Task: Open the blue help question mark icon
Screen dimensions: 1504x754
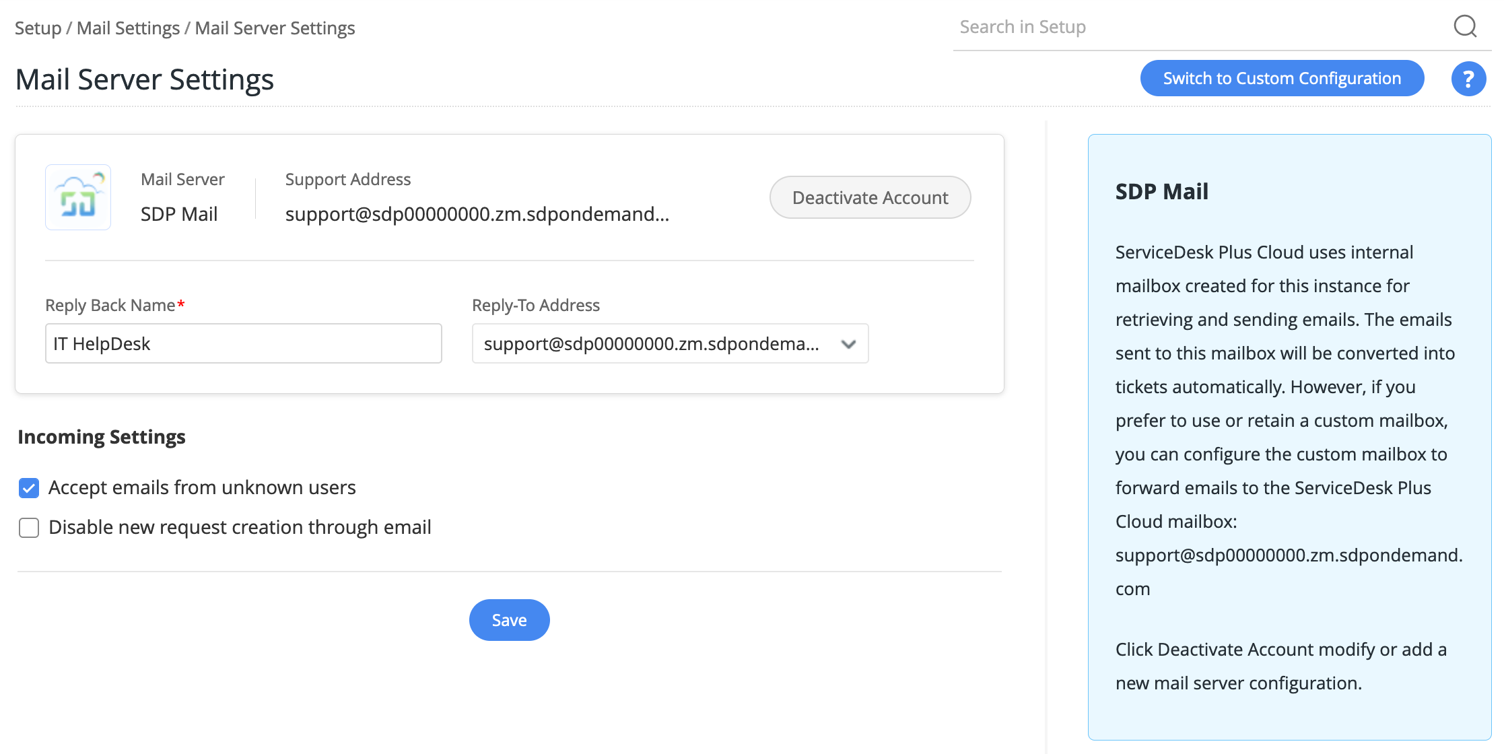Action: (x=1468, y=79)
